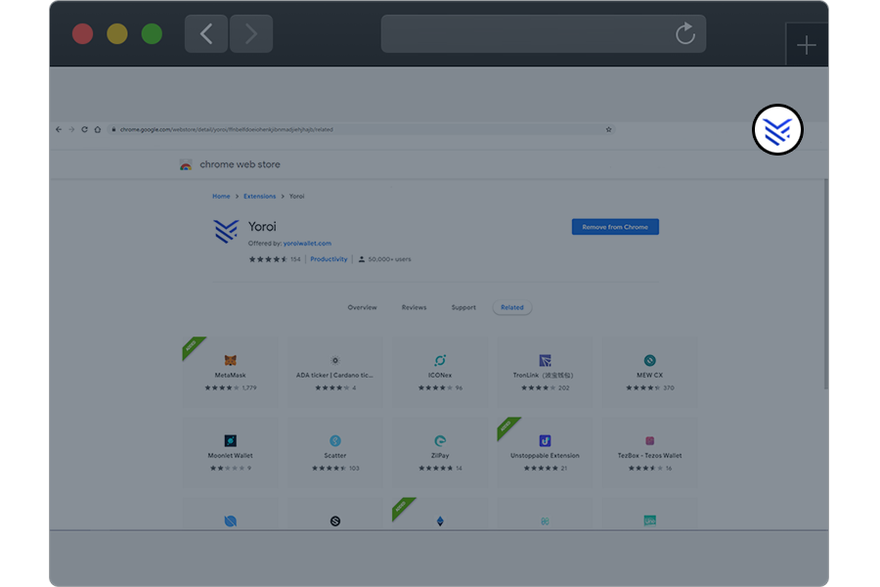Open a new tab with plus button

tap(807, 45)
